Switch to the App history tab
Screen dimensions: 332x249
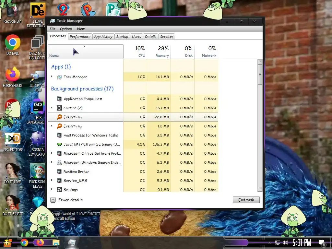[x=103, y=37]
